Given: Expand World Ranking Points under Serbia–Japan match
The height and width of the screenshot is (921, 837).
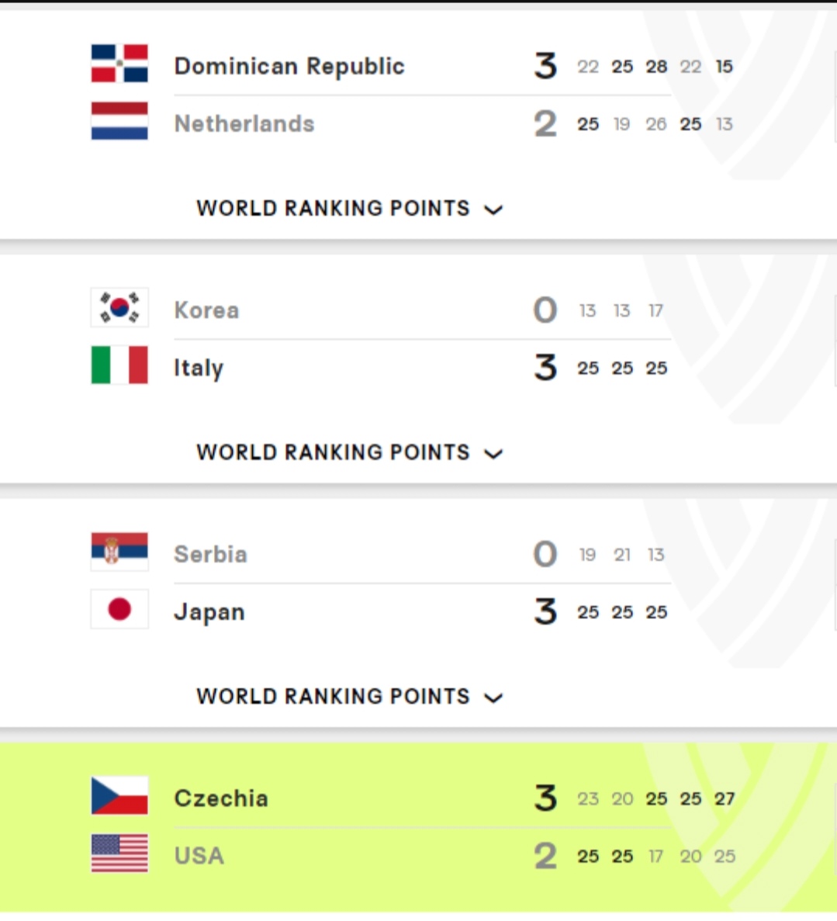Looking at the screenshot, I should point(350,697).
